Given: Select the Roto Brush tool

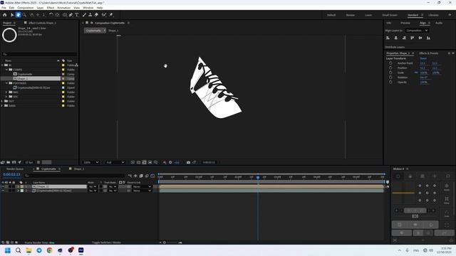Looking at the screenshot, I should [x=104, y=15].
